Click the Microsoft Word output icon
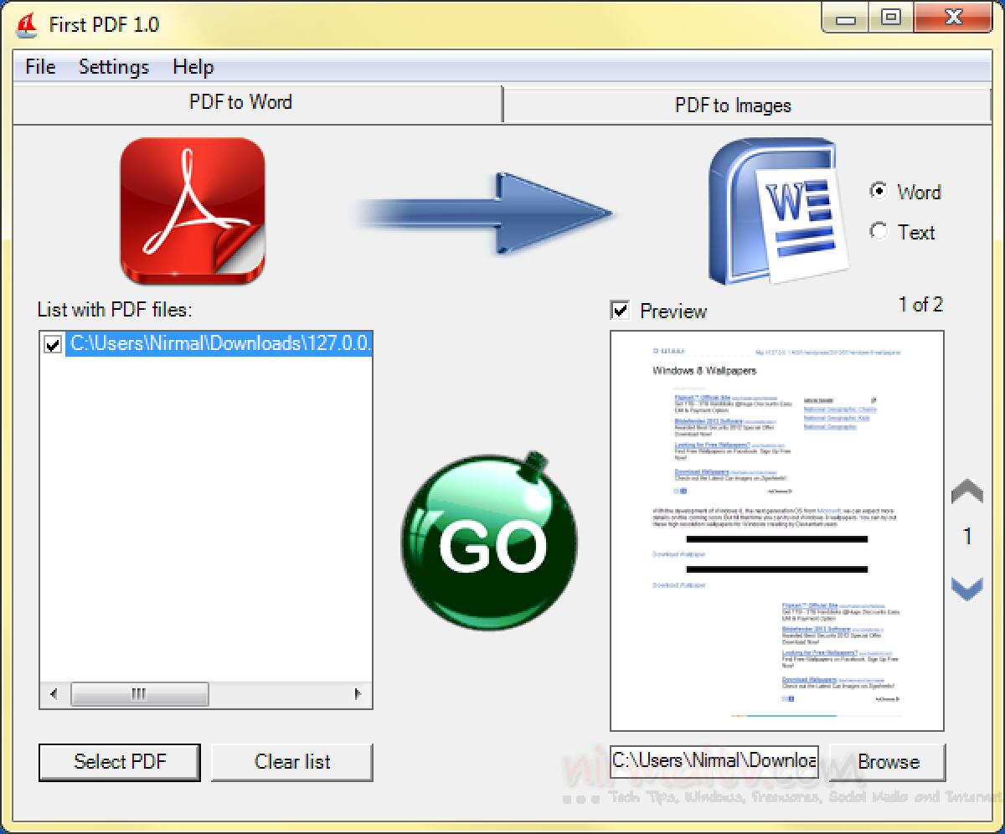This screenshot has width=1005, height=834. click(775, 209)
